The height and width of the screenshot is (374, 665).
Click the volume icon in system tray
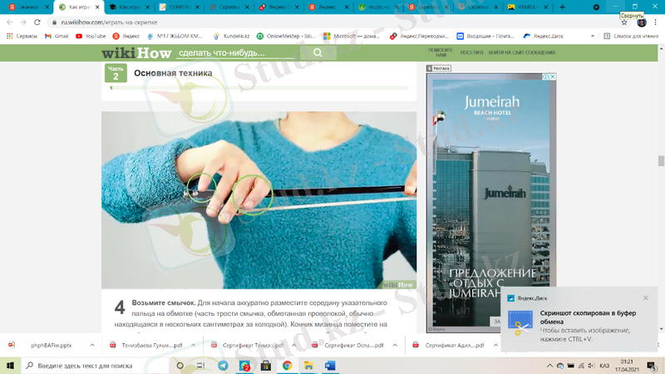click(591, 366)
